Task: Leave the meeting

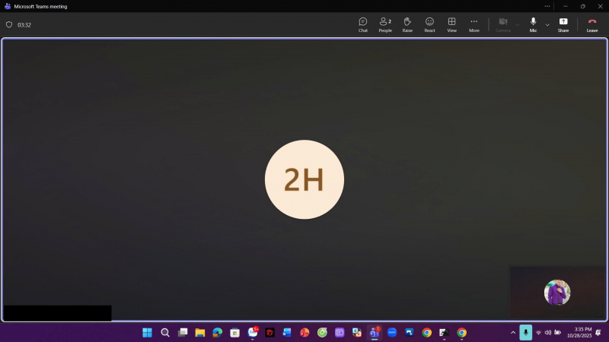Action: [x=591, y=24]
